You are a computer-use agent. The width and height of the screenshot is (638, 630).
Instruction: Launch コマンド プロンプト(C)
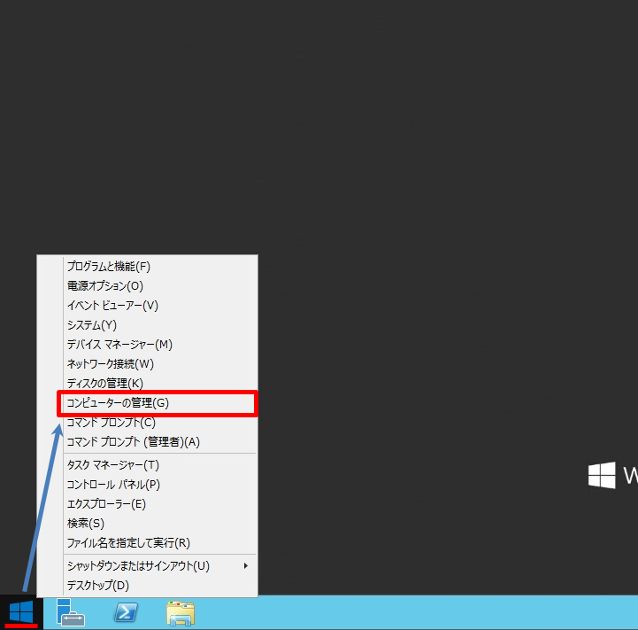[x=147, y=423]
